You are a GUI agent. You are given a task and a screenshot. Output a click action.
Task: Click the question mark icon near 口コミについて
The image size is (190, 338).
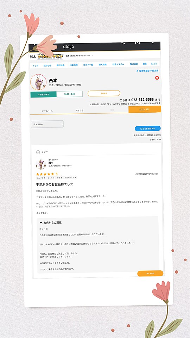(134, 135)
